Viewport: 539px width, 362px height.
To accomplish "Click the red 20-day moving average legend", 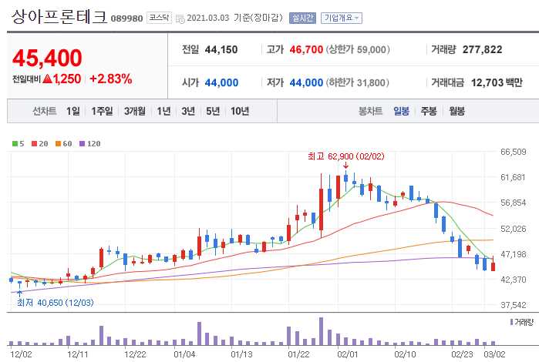I will 39,143.
